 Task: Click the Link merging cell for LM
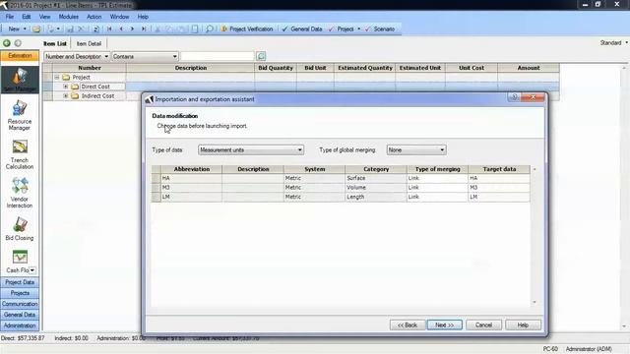pyautogui.click(x=437, y=197)
